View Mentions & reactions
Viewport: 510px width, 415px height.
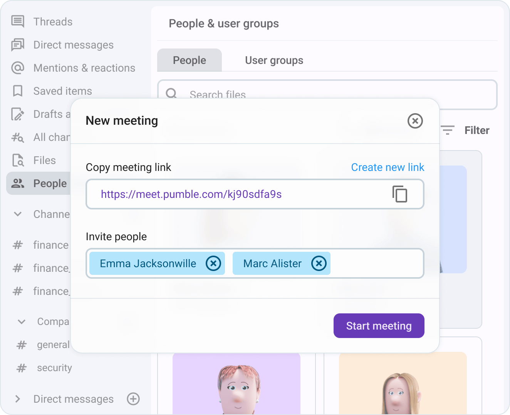[x=84, y=68]
